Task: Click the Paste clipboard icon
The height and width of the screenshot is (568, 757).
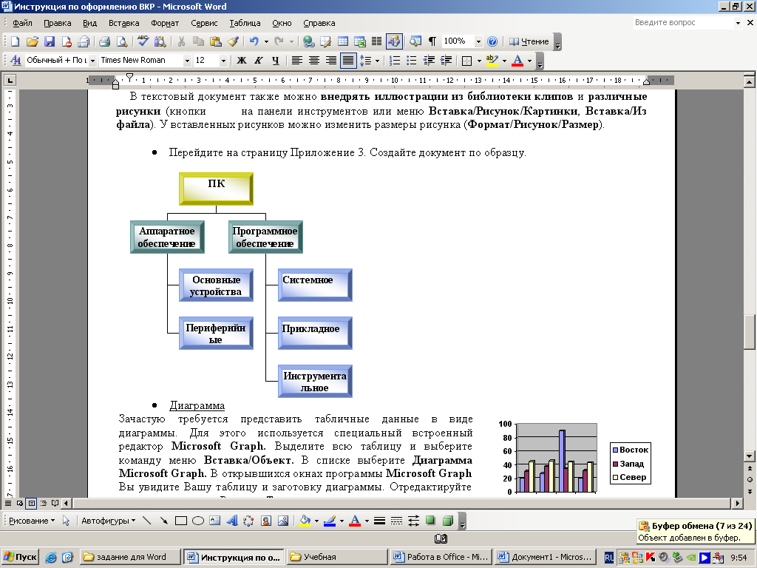Action: pos(215,41)
